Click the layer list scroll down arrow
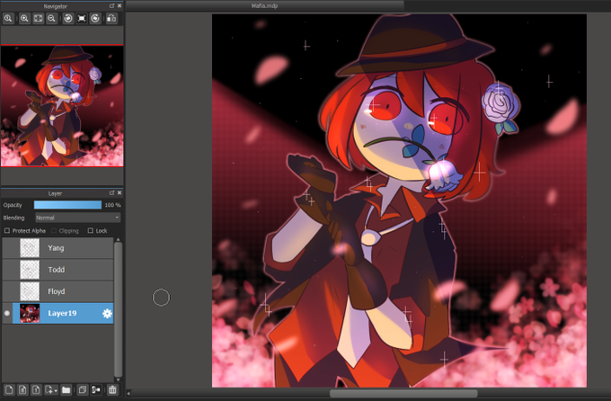611x401 pixels. [x=118, y=379]
